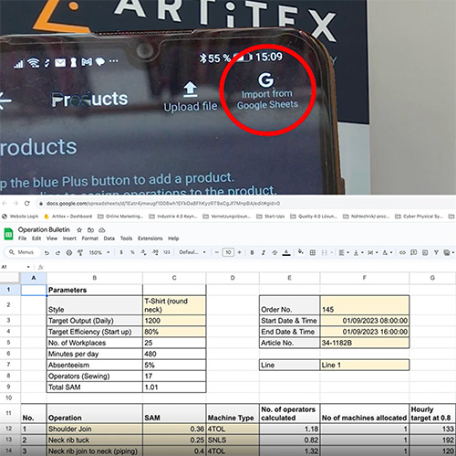Screen dimensions: 456x456
Task: Open the Start-Ups bookmark folder
Action: (x=271, y=217)
